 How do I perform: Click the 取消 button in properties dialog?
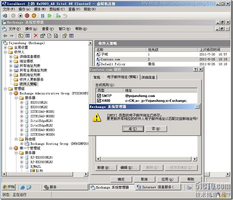pyautogui.click(x=144, y=179)
